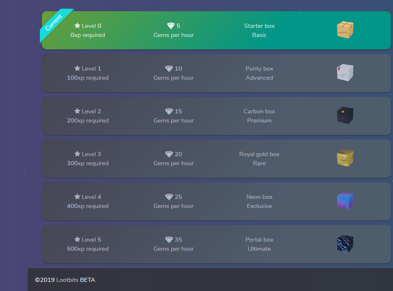Click the purple Neon box thumbnail

point(344,201)
